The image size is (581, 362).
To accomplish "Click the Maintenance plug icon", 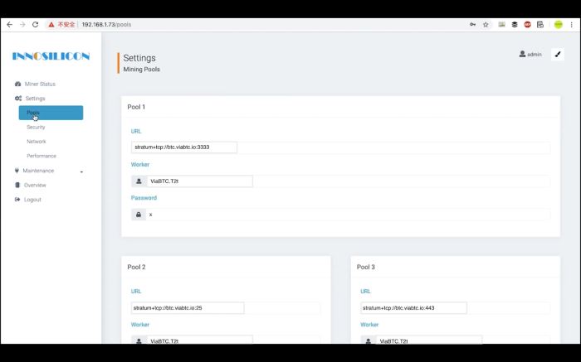I will click(17, 171).
